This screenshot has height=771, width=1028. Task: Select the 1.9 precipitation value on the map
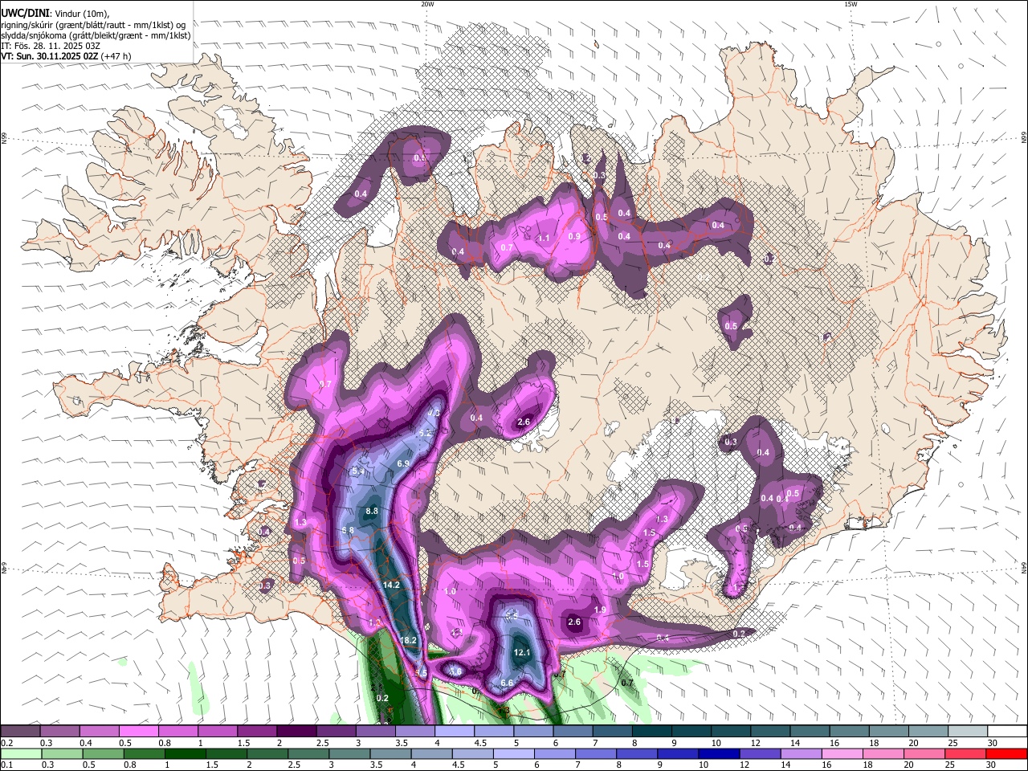click(600, 610)
